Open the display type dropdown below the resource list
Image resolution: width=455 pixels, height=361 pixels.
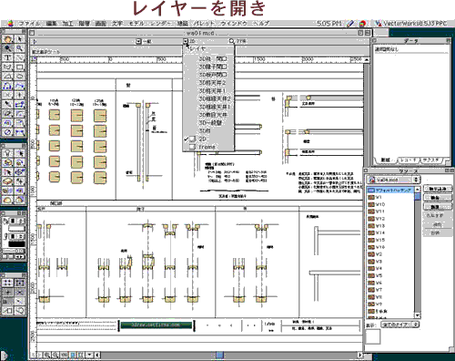400,325
